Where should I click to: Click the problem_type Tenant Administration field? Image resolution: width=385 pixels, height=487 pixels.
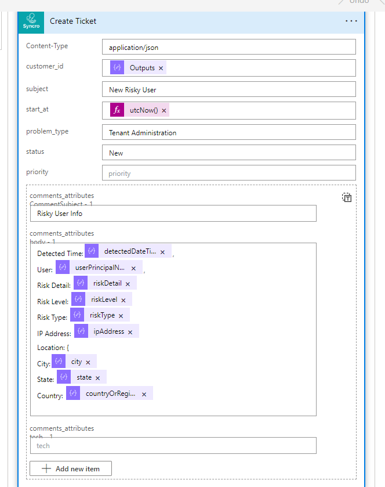228,132
